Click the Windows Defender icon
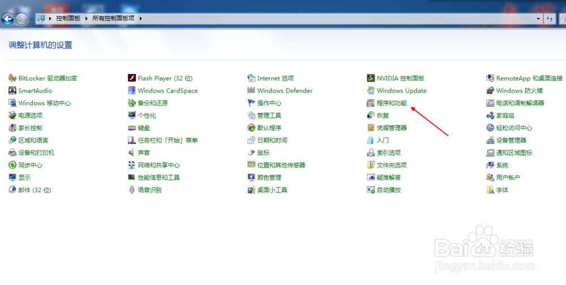This screenshot has width=566, height=285. 251,90
